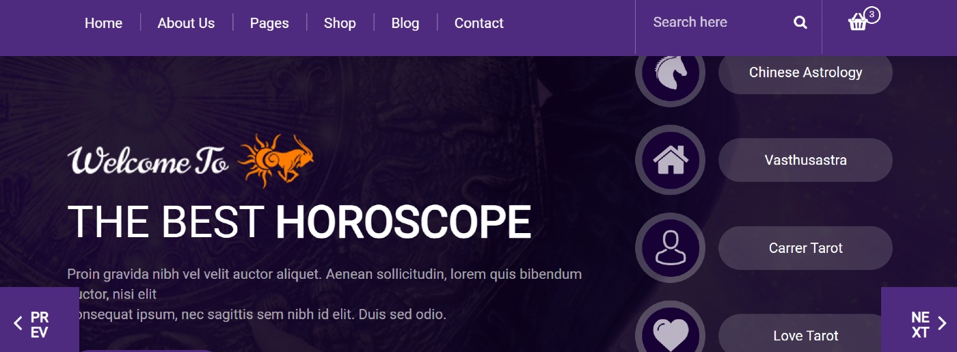957x352 pixels.
Task: Click the house Vasthusastra icon
Action: pos(670,160)
